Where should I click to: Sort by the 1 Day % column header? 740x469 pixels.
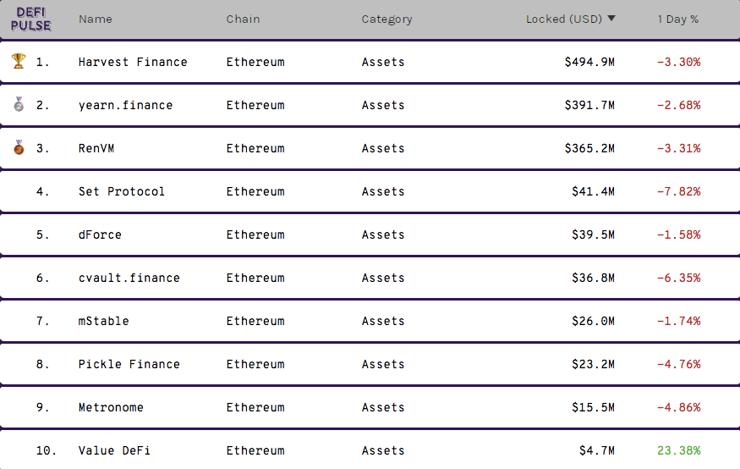coord(678,19)
